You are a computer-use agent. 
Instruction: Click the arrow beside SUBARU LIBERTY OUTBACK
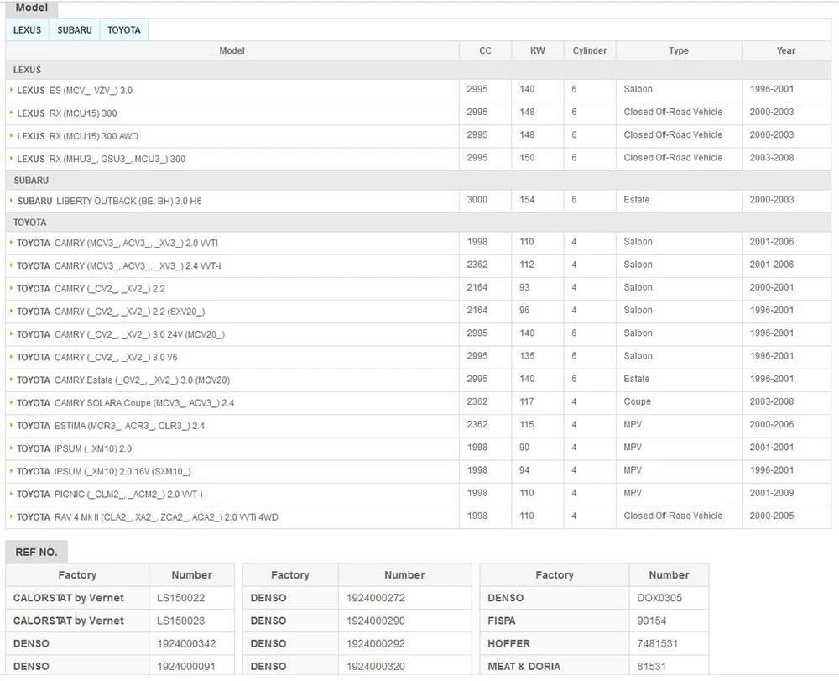pyautogui.click(x=11, y=201)
